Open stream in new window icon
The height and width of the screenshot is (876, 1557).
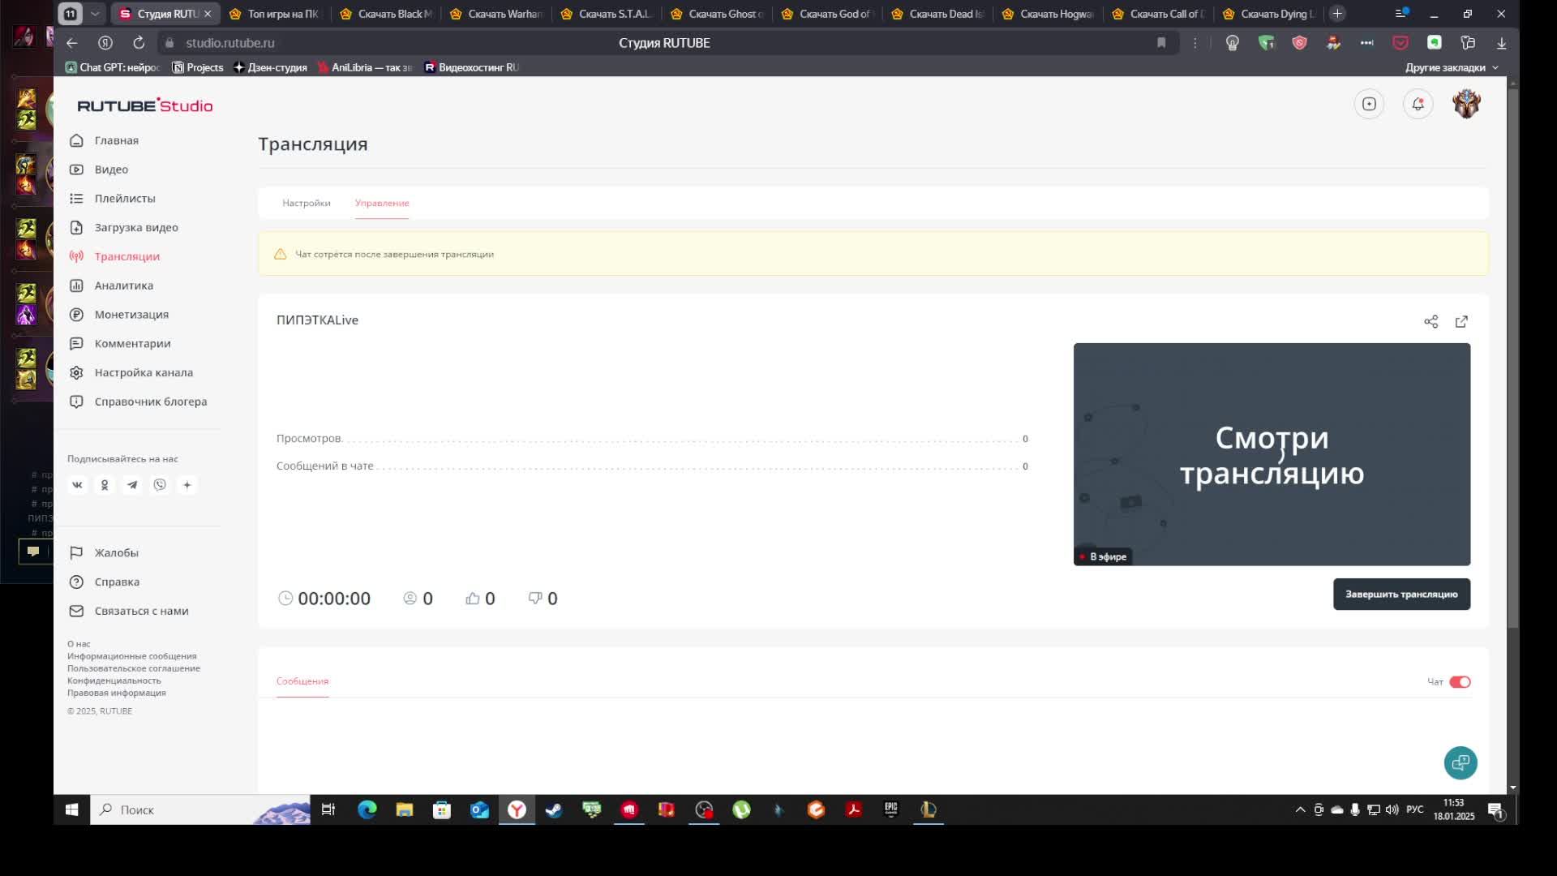(1461, 322)
